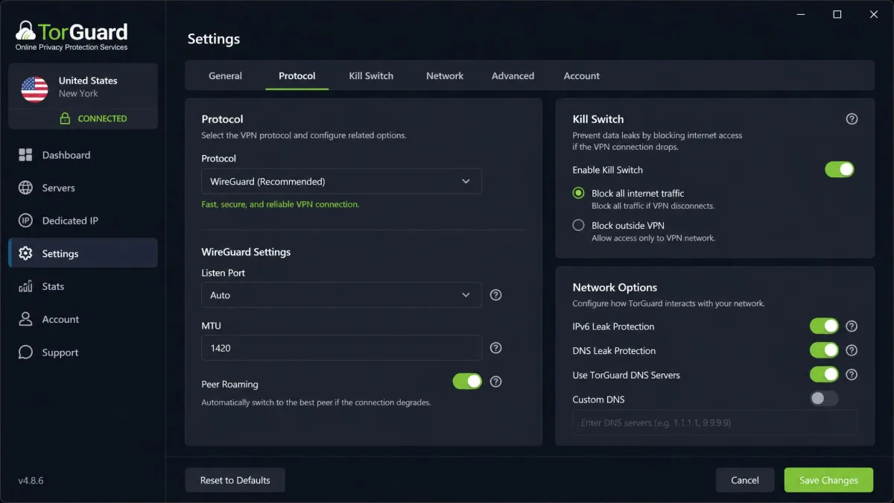Open Dashboard from the sidebar
The width and height of the screenshot is (894, 503).
point(83,155)
